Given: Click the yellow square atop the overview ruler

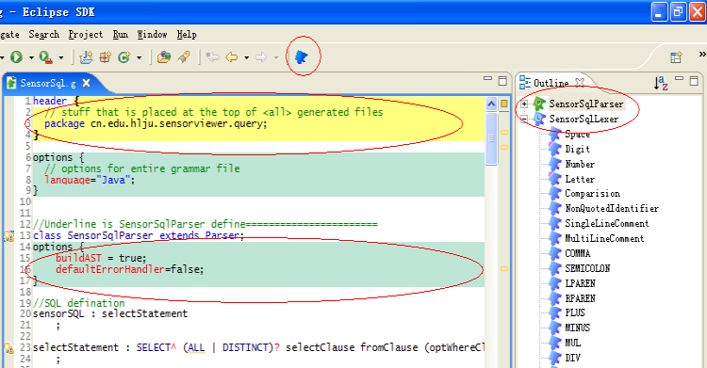Looking at the screenshot, I should (504, 104).
